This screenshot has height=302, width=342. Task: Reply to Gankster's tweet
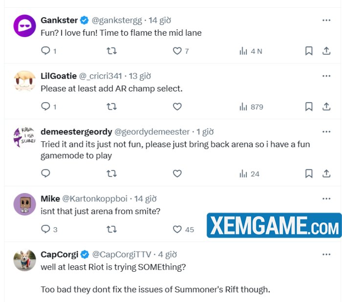coord(45,51)
